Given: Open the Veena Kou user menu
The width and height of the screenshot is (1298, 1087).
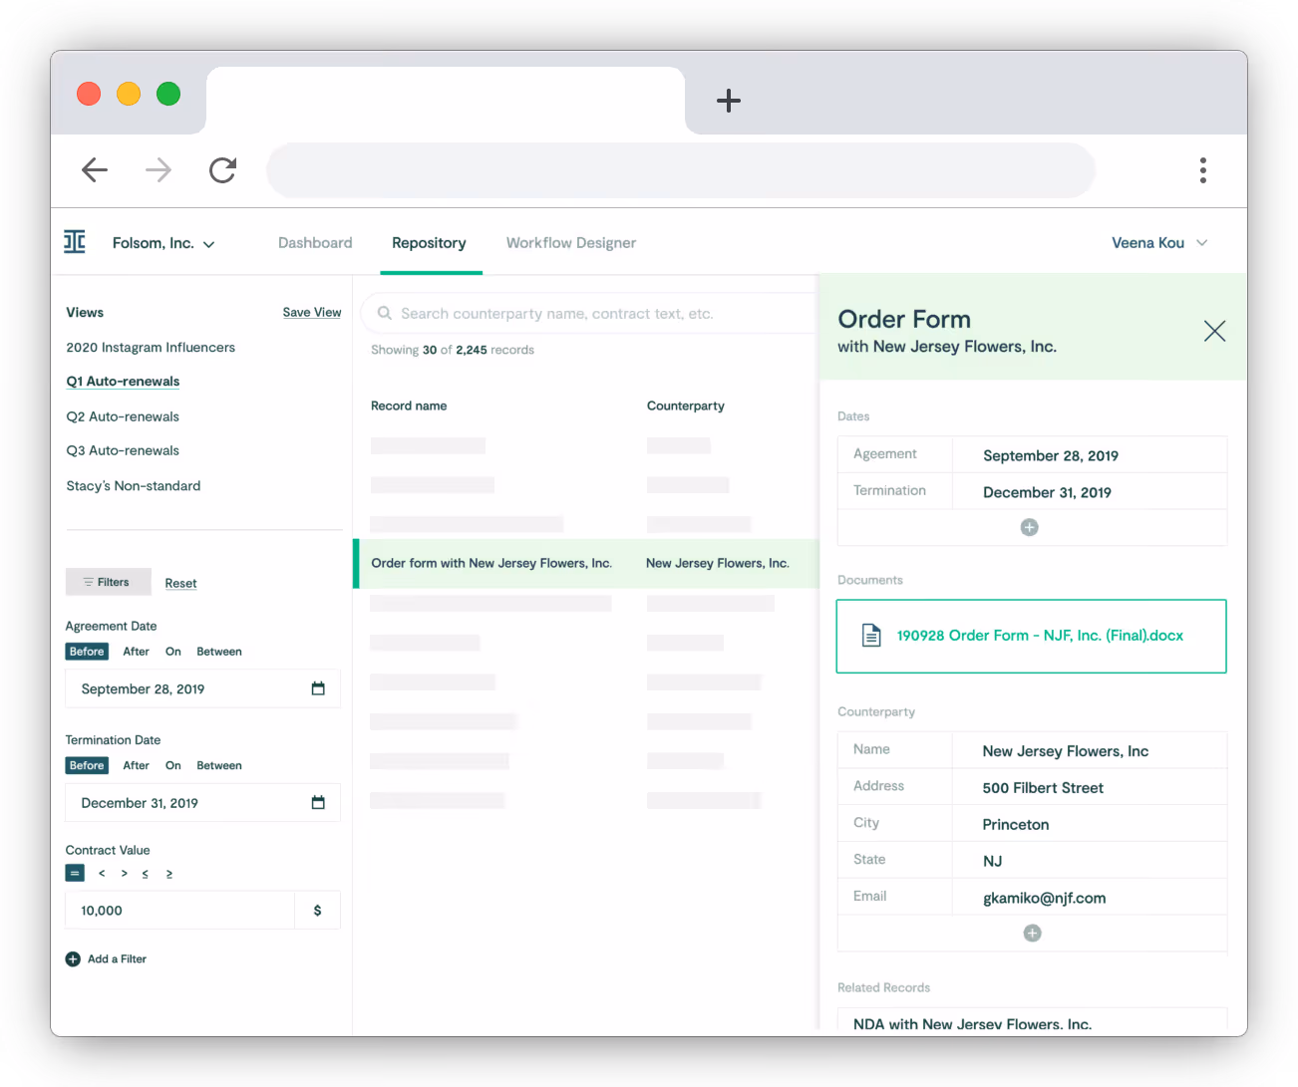Looking at the screenshot, I should (1159, 243).
